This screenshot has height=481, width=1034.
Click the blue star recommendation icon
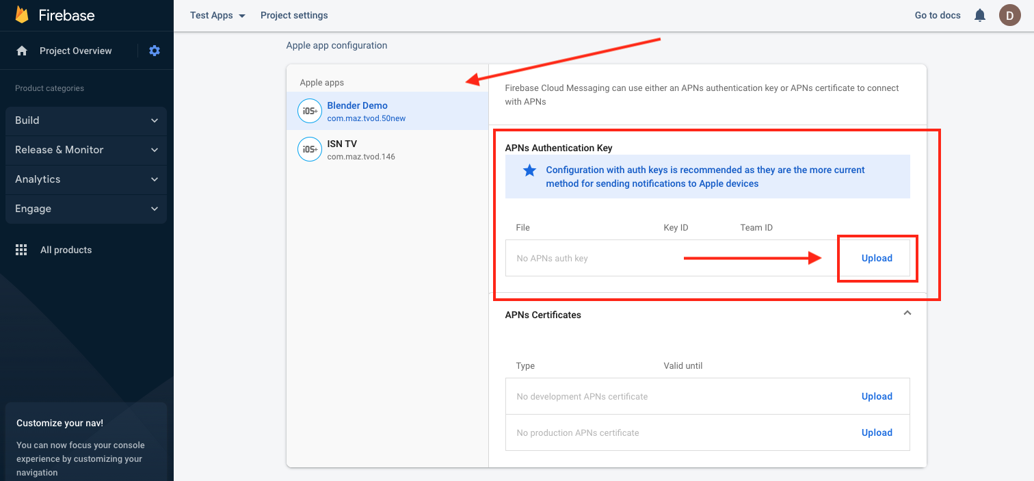(529, 170)
